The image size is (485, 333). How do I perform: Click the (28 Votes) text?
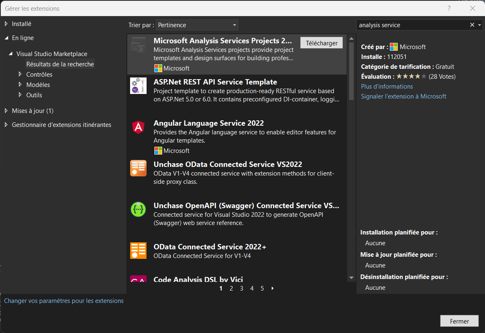(442, 76)
